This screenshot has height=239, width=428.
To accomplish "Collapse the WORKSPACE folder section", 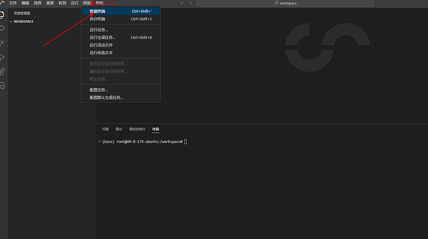I will coord(11,22).
